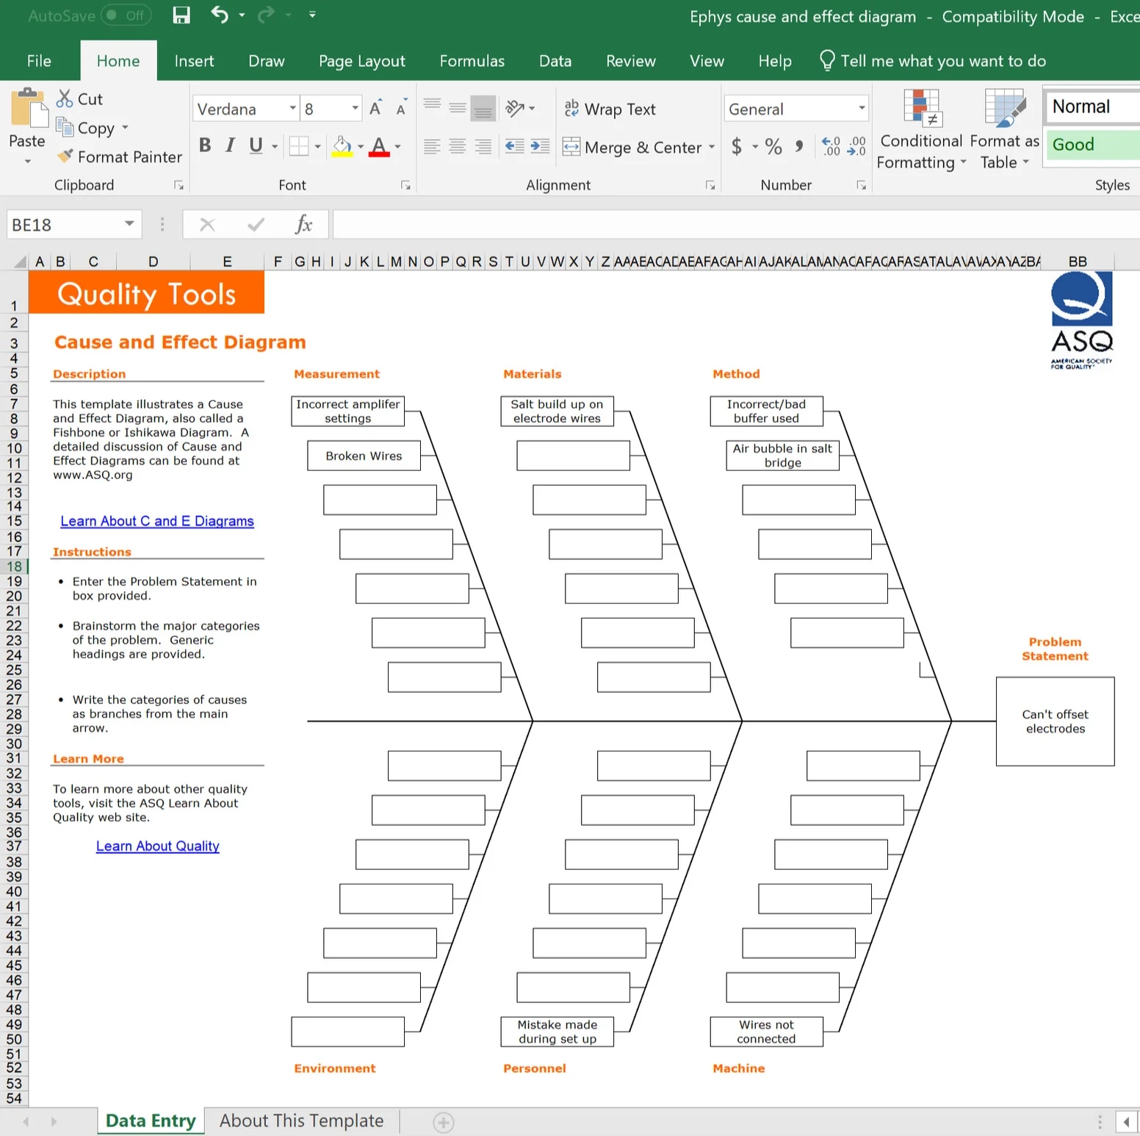Image resolution: width=1140 pixels, height=1136 pixels.
Task: Save the workbook with the Save icon
Action: pyautogui.click(x=181, y=15)
